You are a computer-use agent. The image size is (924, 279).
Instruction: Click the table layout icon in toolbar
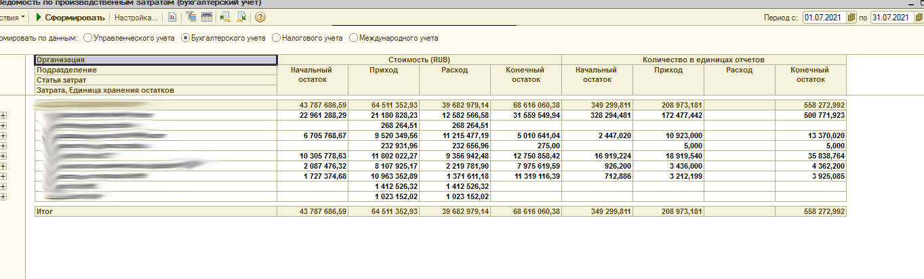[x=206, y=17]
